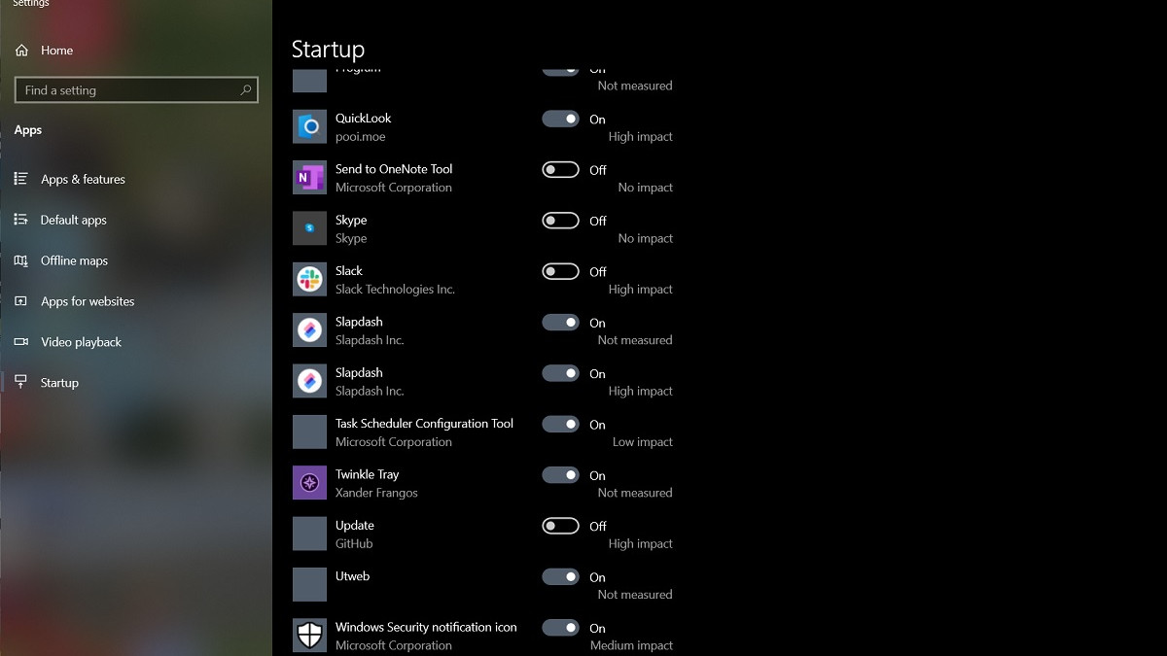Click the Apps for websites icon
Viewport: 1167px width, 656px height.
pos(20,301)
